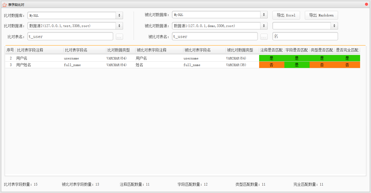
Task: Expand the 被比对数据源 数据源1 dropdown
Action: tap(220, 26)
